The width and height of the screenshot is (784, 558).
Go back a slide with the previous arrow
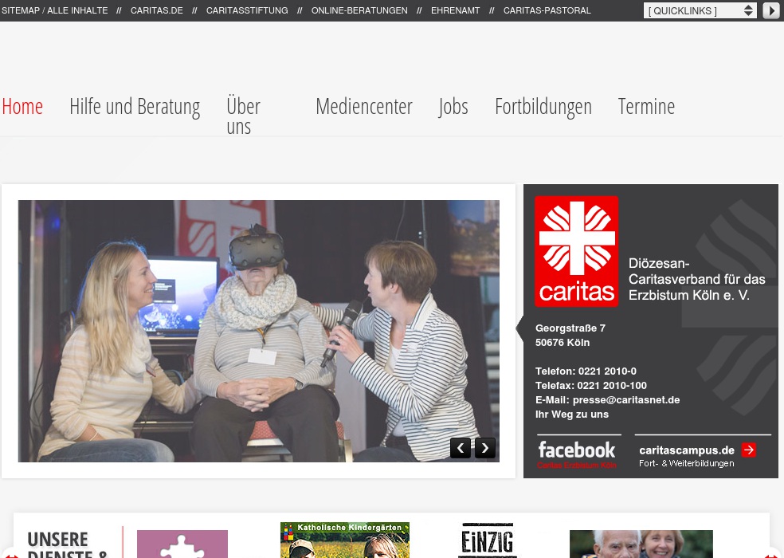[461, 448]
